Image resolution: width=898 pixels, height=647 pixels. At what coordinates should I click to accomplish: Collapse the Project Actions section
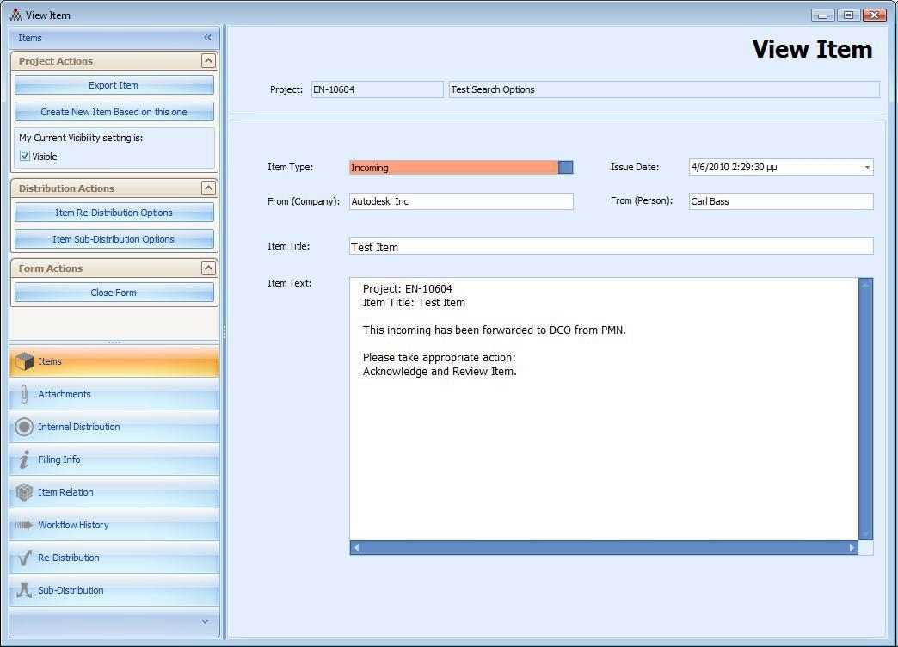click(x=207, y=61)
